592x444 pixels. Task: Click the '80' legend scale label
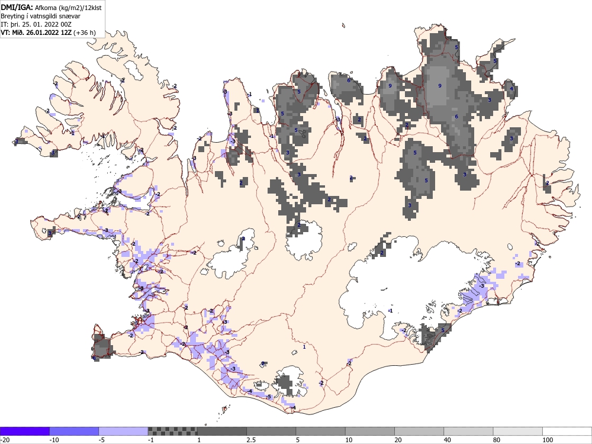point(497,440)
